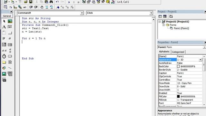Open the Object Browser icon
Viewport: 206px width, 116px height.
pos(98,2)
